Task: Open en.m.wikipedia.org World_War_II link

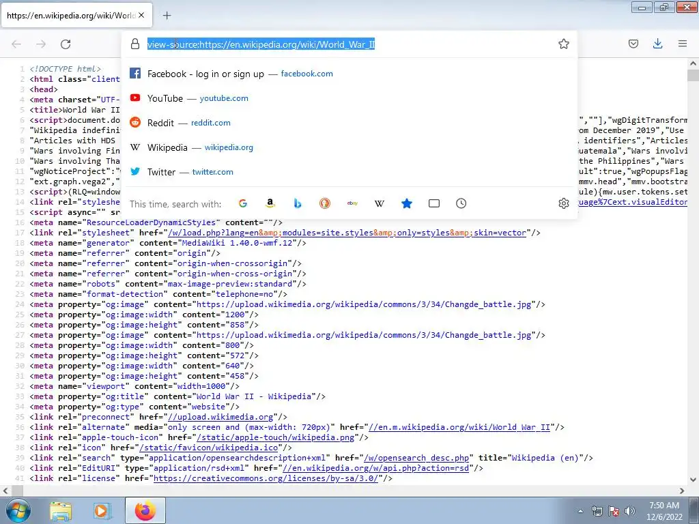Action: [x=459, y=427]
